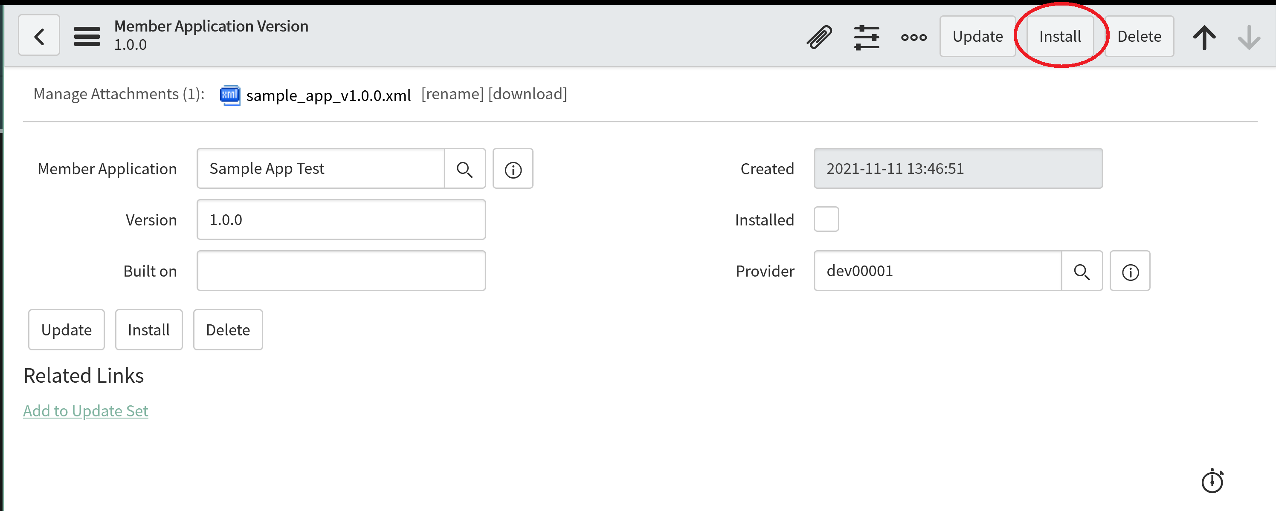Click Member Application lookup magnifier icon
This screenshot has height=511, width=1276.
[464, 169]
